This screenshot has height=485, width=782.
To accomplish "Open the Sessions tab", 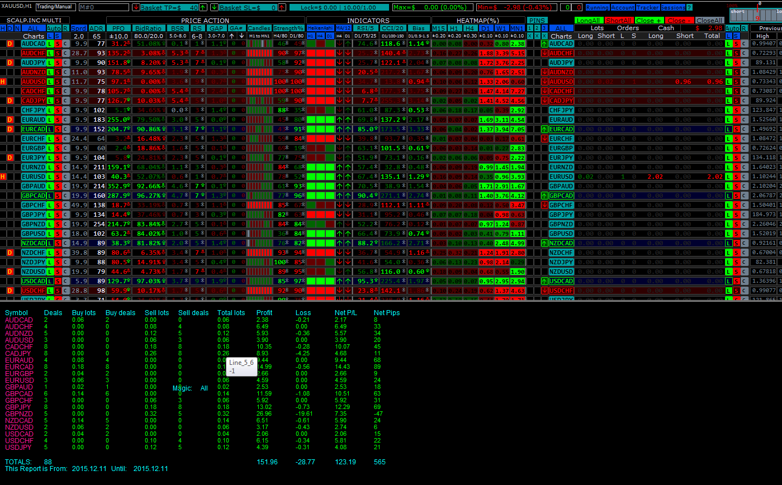I will pos(673,8).
